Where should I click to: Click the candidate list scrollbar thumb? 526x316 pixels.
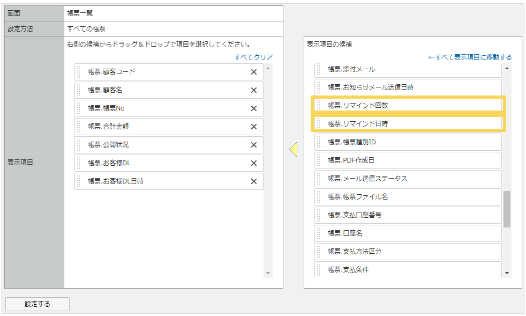click(507, 209)
